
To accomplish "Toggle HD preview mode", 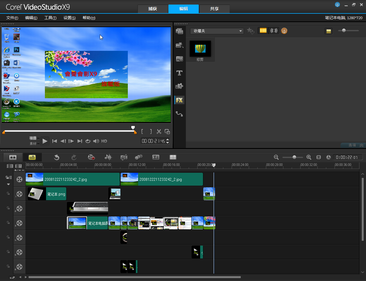I will [104, 141].
